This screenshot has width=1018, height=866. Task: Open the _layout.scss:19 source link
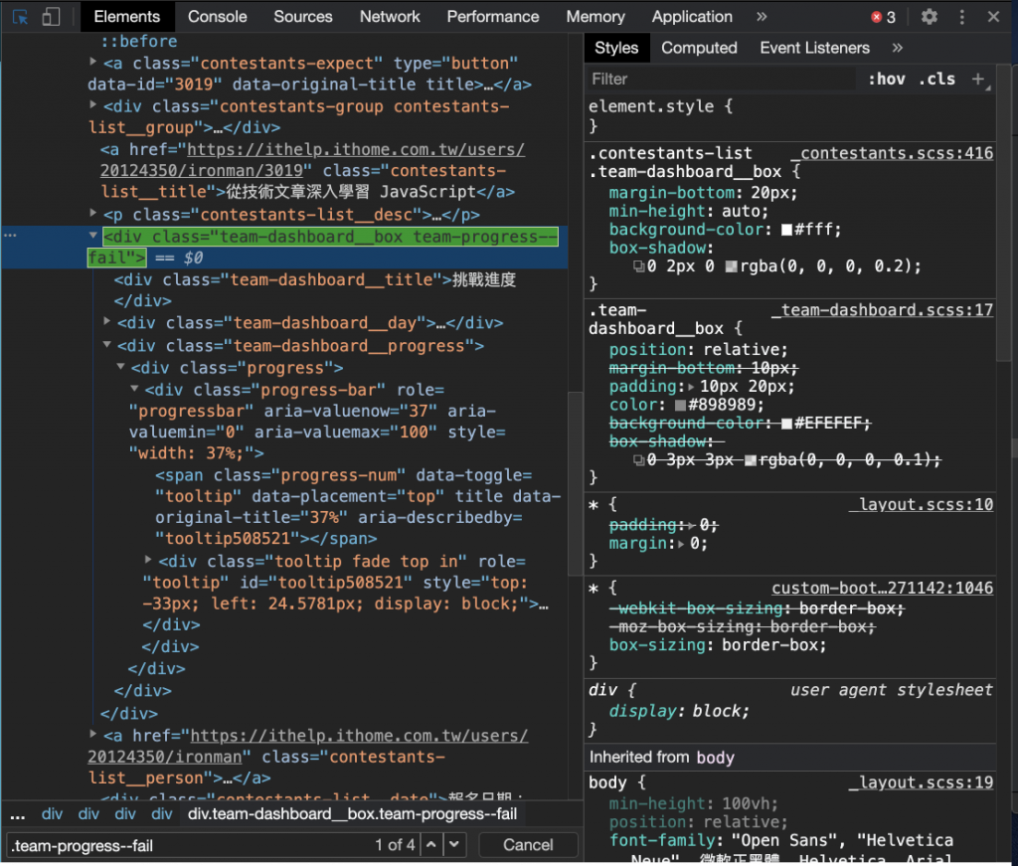point(921,782)
